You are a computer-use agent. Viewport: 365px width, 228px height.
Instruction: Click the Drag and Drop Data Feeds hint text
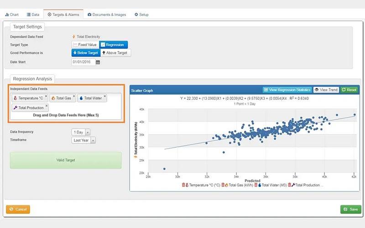tap(66, 115)
